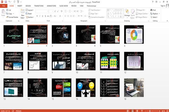Click the Sign in link
The height and width of the screenshot is (112, 169).
click(x=163, y=6)
